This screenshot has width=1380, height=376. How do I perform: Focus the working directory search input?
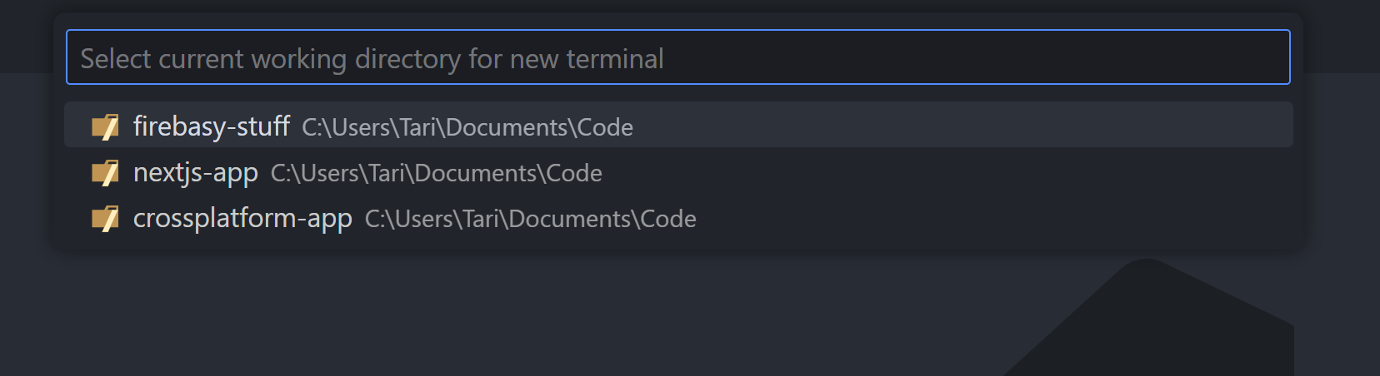(x=677, y=57)
